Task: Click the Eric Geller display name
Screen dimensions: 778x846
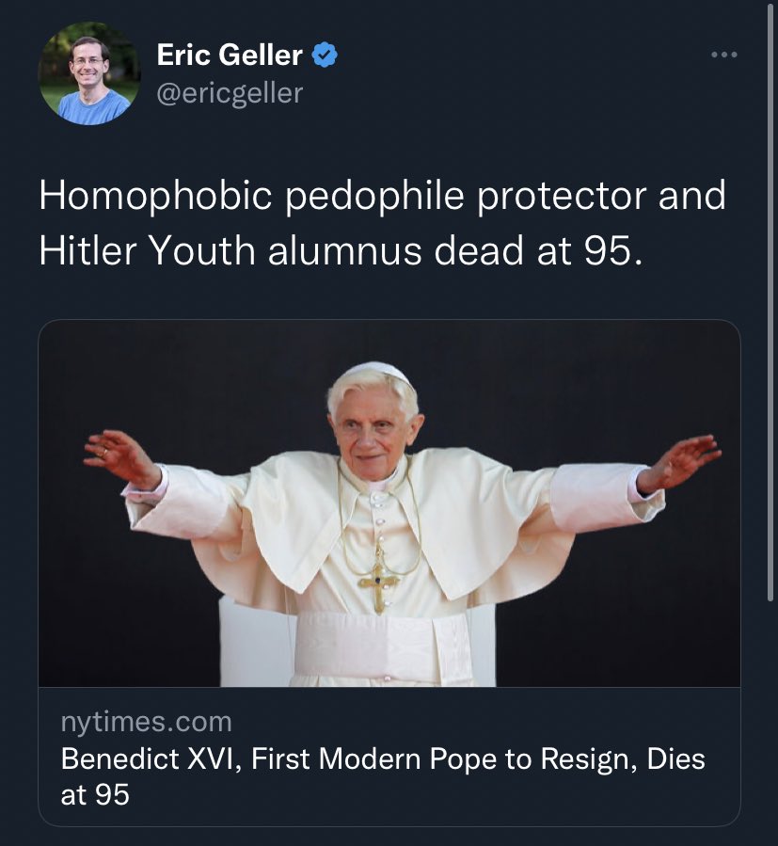Action: 230,56
